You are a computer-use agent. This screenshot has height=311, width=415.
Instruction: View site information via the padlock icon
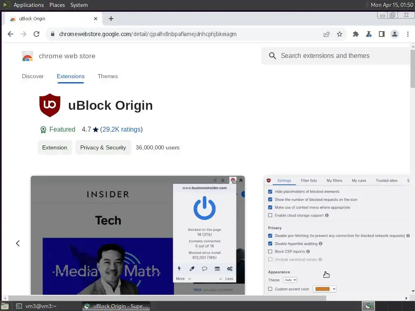pos(53,34)
